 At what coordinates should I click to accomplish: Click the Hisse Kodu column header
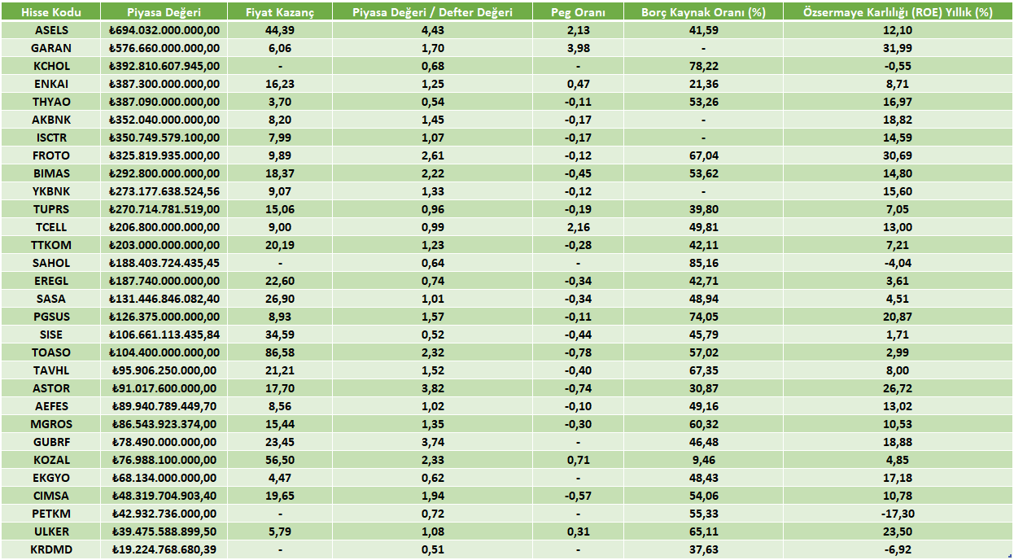pos(50,12)
